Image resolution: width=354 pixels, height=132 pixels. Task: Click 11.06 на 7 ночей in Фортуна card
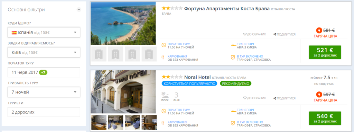(x=181, y=47)
